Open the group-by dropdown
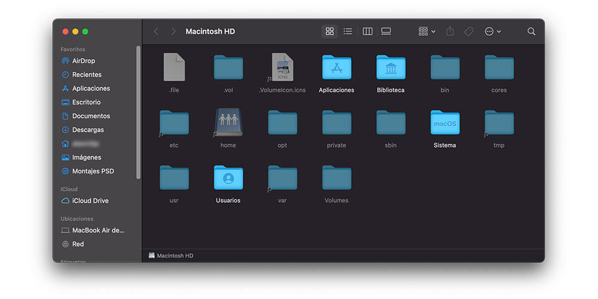 (426, 31)
